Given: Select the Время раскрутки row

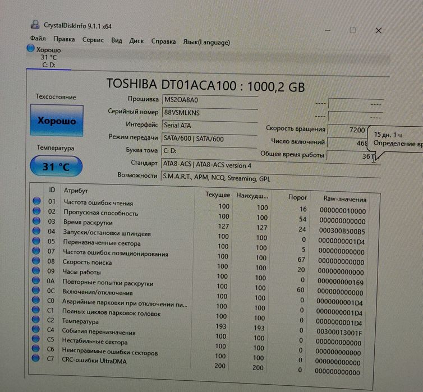Looking at the screenshot, I should (200, 225).
